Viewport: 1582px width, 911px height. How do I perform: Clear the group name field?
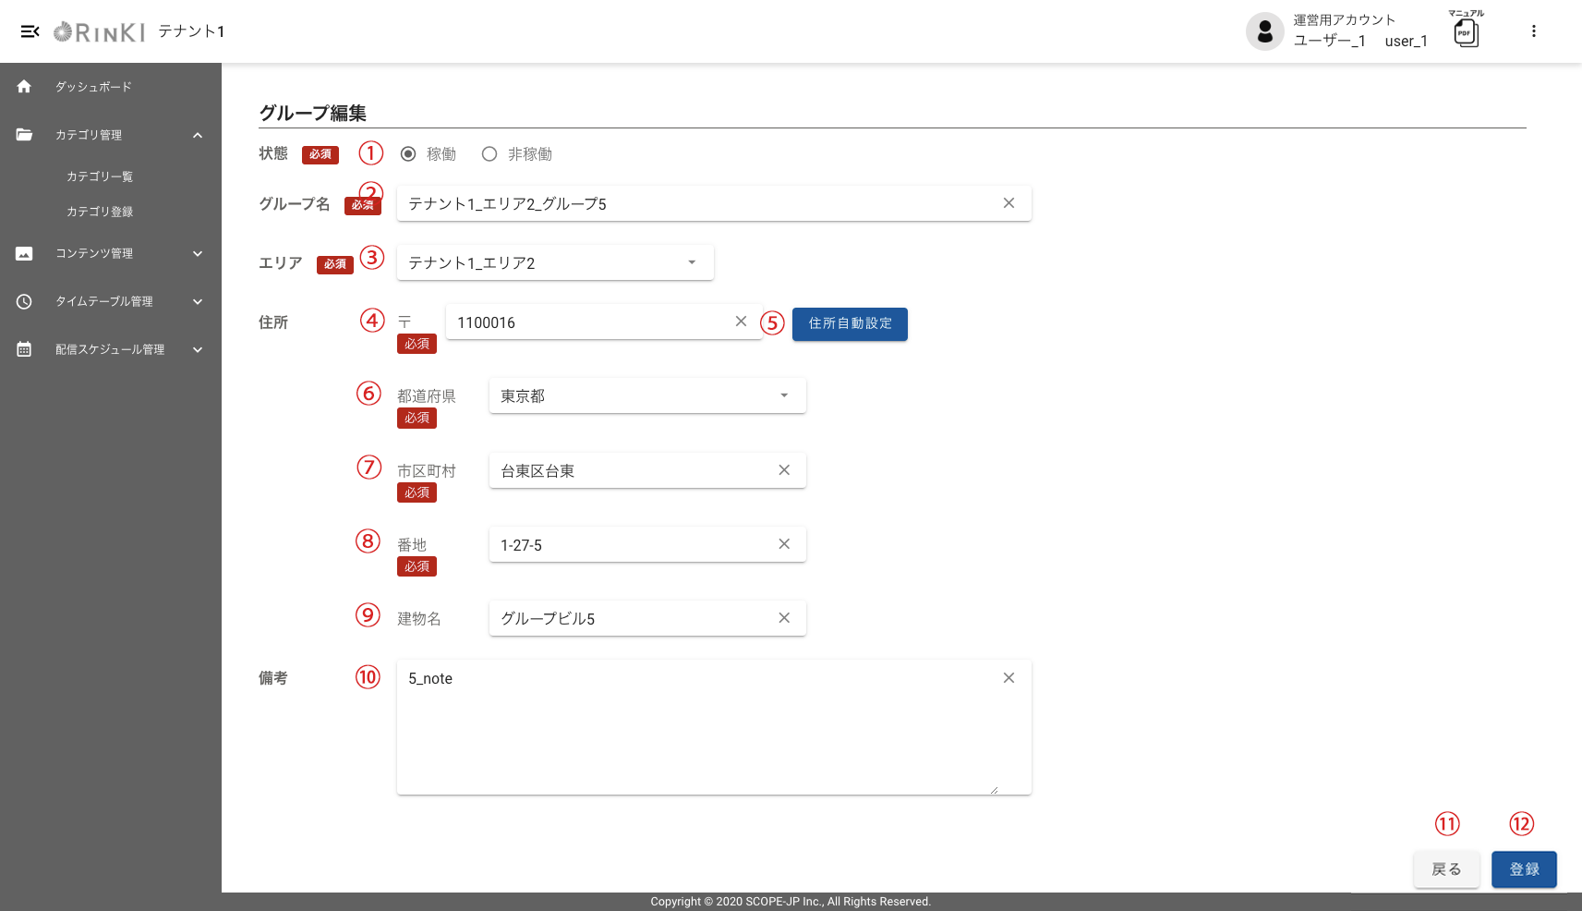[1008, 203]
